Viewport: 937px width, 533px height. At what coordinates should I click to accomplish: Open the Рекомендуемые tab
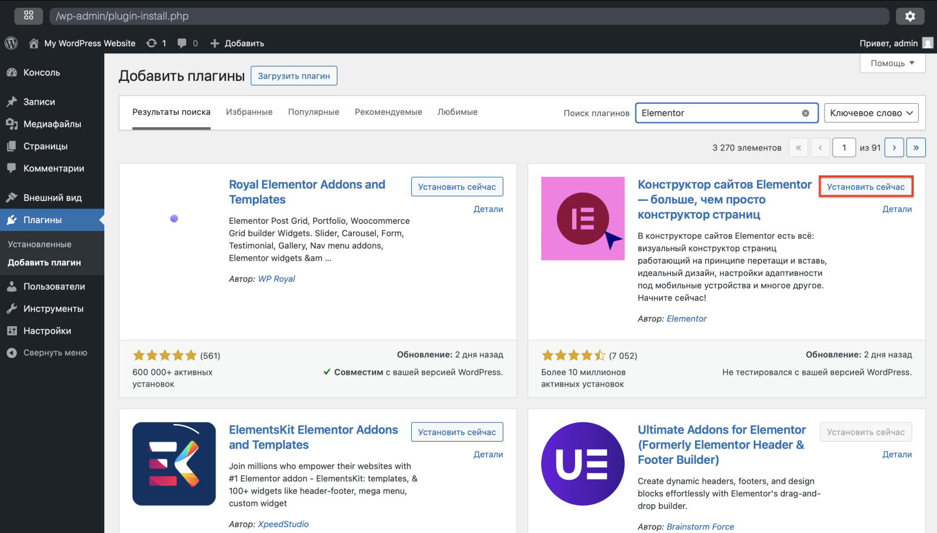point(388,112)
